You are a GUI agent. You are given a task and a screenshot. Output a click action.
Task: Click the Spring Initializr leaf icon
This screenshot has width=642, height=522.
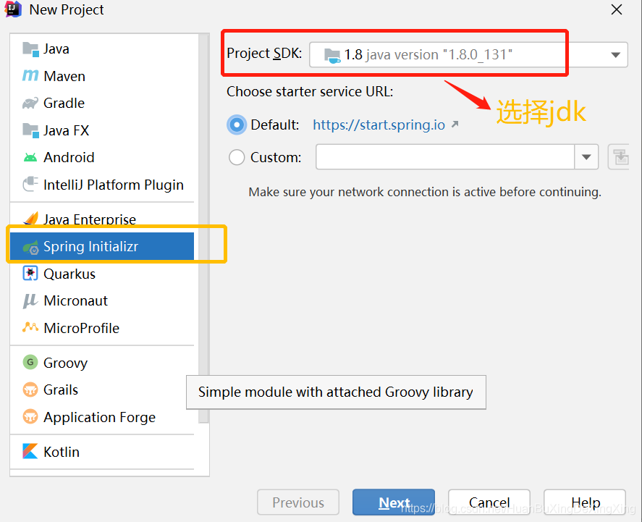click(x=30, y=247)
